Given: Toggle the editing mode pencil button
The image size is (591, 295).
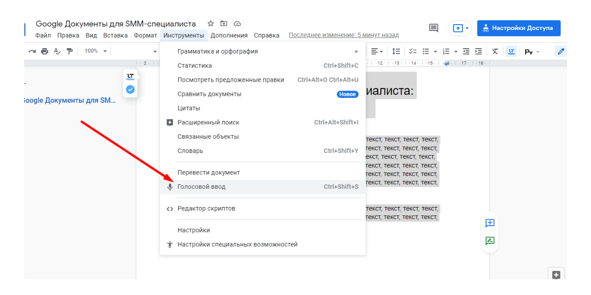Looking at the screenshot, I should point(560,51).
